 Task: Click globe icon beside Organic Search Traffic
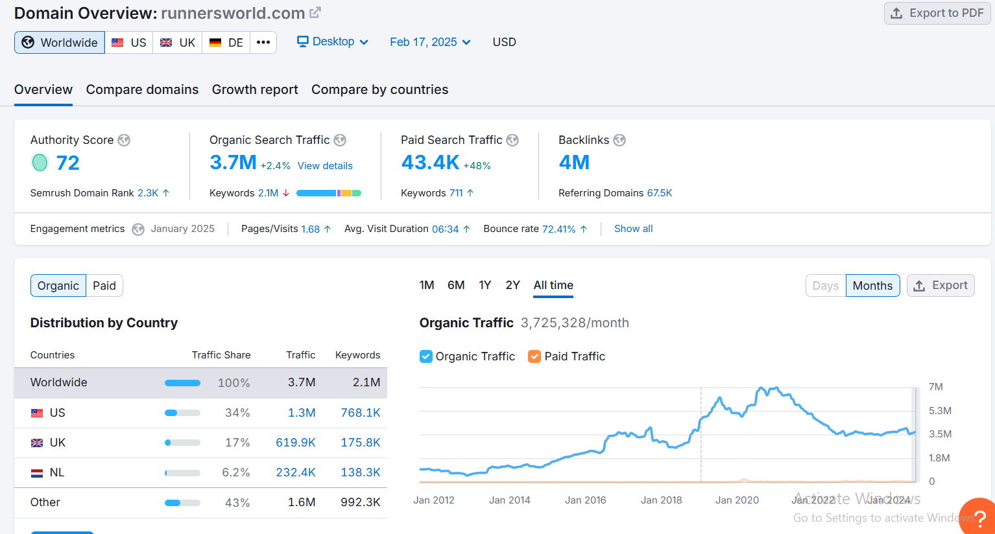340,140
